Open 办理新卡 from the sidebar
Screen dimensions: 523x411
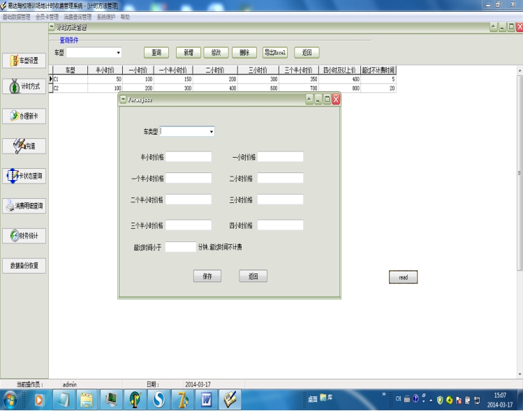coord(24,116)
